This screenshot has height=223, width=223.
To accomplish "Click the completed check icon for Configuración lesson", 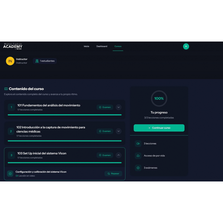I will click(10, 174).
